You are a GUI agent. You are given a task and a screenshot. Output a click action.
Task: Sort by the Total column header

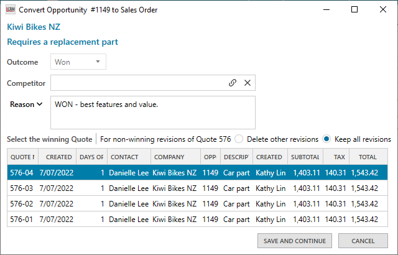(367, 157)
